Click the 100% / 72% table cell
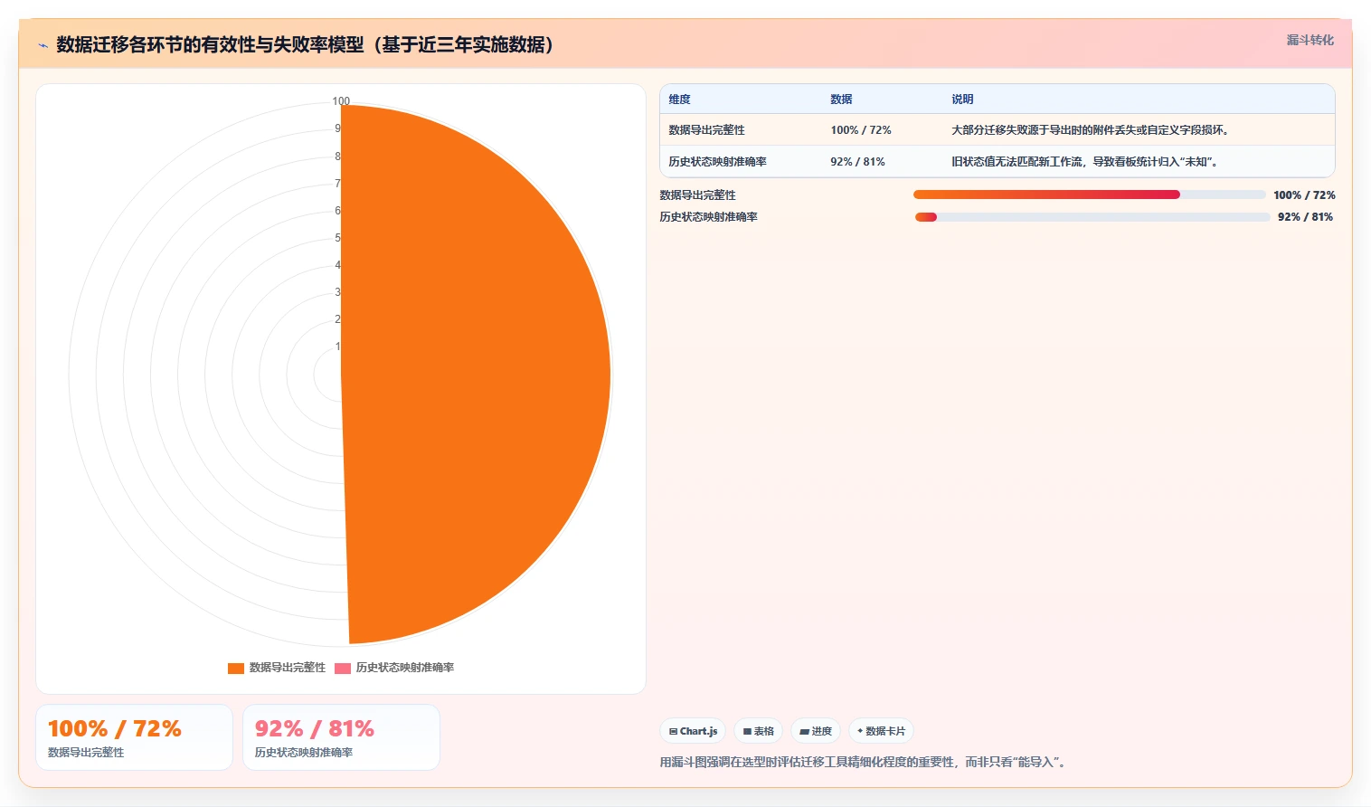The image size is (1371, 807). click(x=861, y=130)
